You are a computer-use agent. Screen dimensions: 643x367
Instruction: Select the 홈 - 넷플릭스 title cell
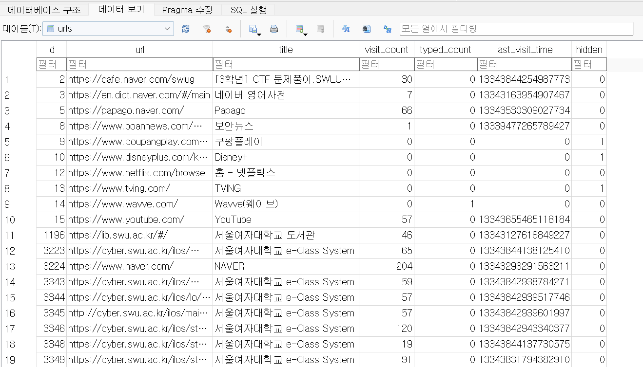point(286,173)
